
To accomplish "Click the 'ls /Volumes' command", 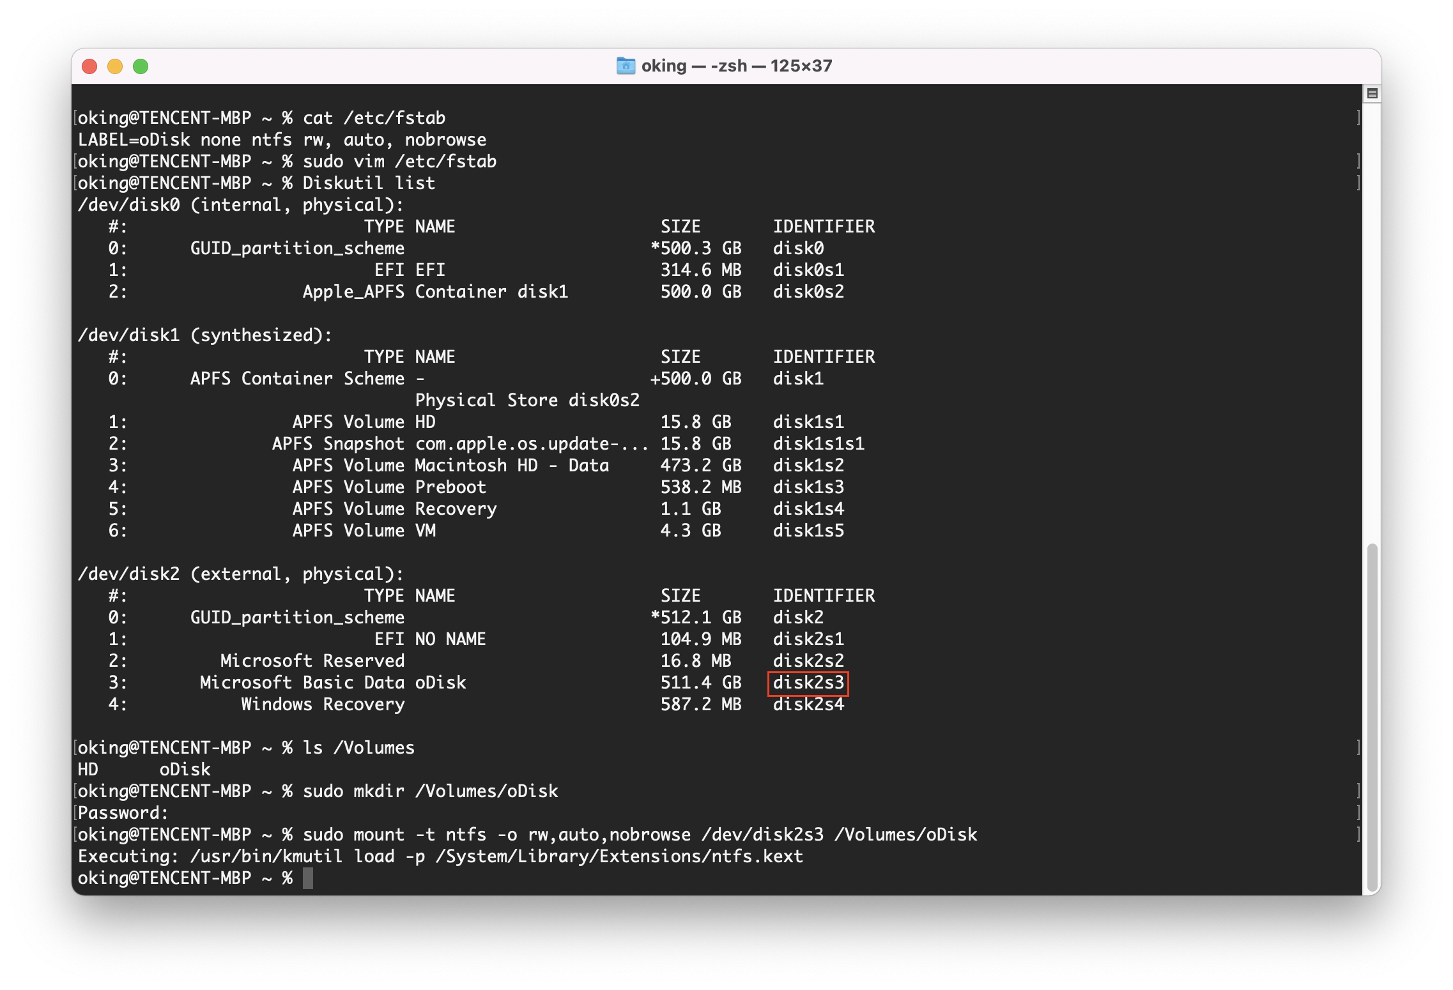I will [358, 748].
